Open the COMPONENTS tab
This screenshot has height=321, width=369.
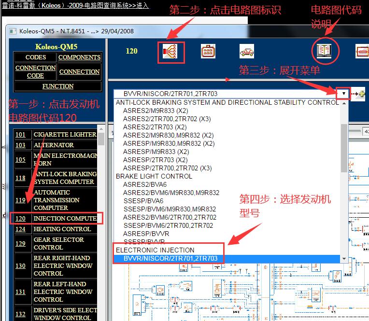point(79,57)
